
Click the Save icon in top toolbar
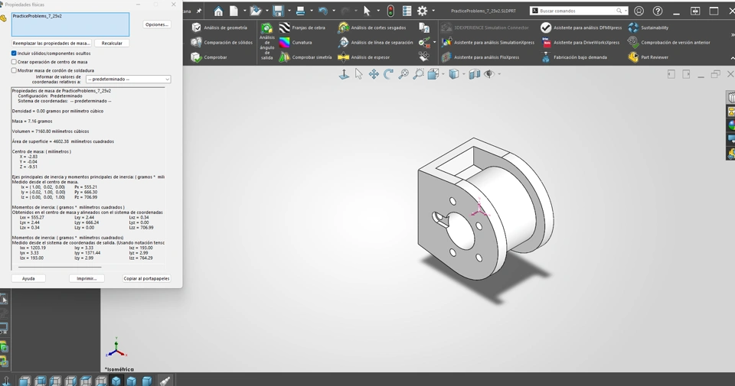point(278,11)
